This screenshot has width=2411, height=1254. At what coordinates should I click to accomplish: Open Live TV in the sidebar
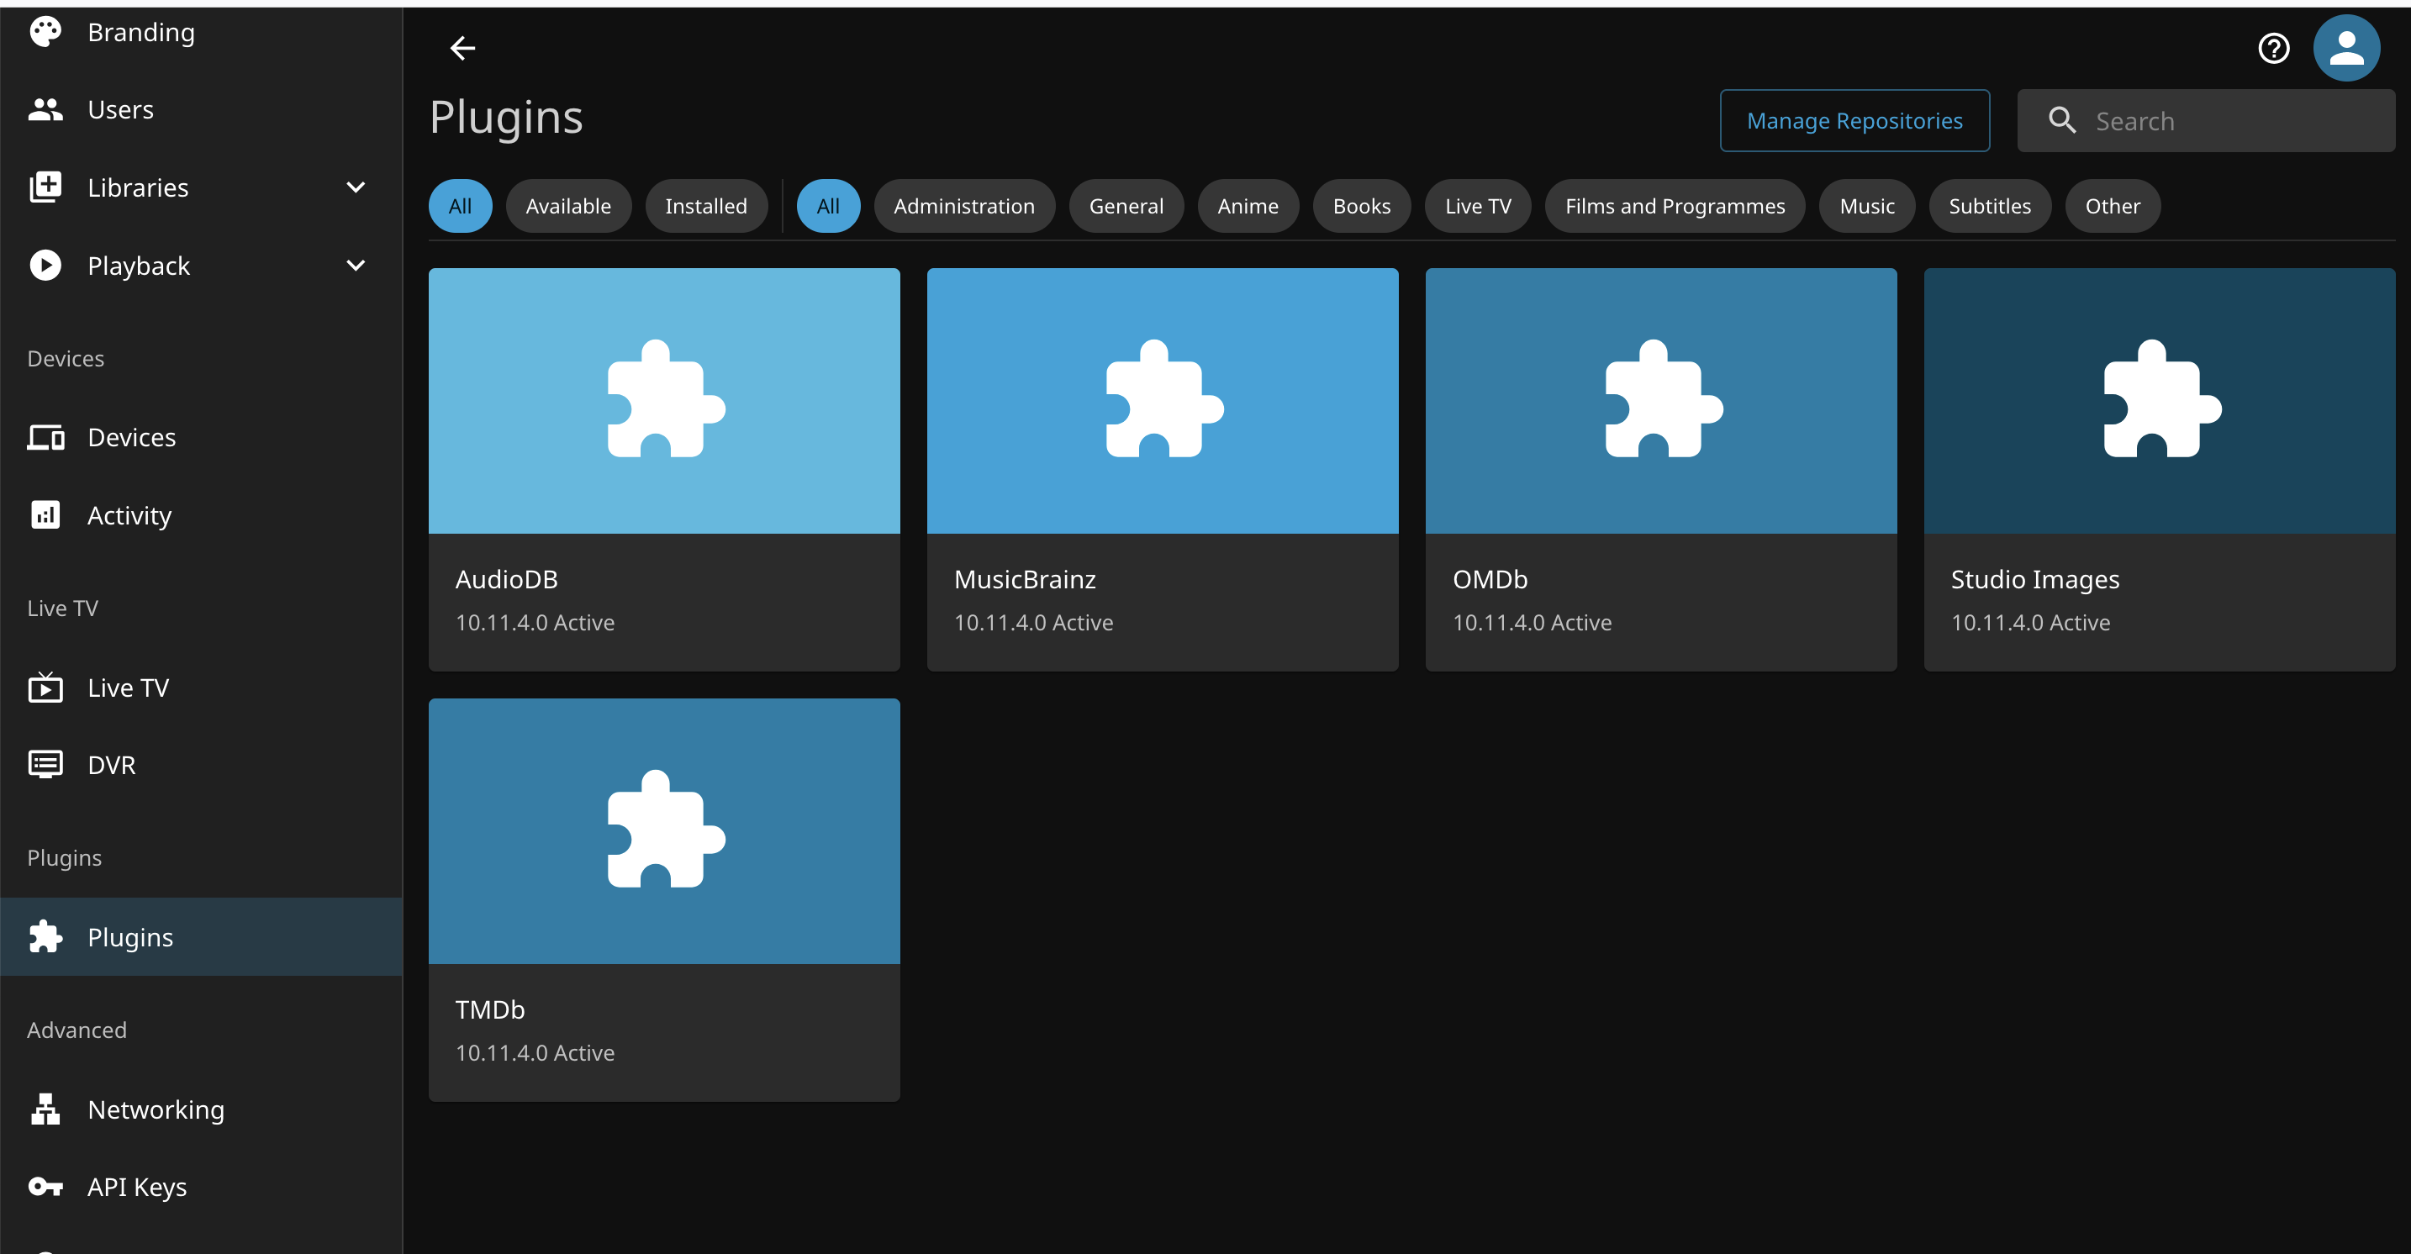click(129, 688)
